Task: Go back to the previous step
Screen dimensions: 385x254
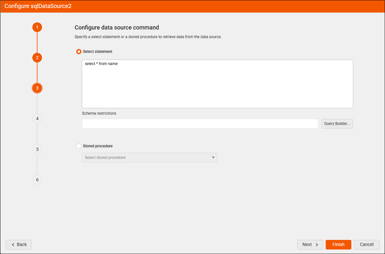Action: [19, 245]
